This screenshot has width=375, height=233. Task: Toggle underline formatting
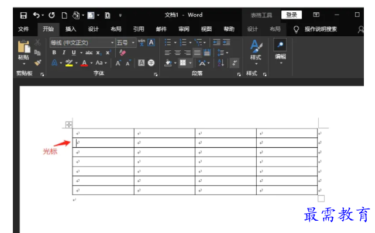click(74, 53)
